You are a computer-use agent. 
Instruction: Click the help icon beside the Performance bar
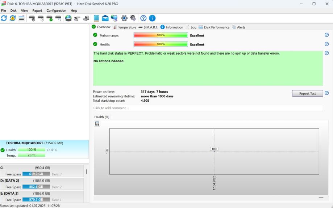tap(327, 35)
